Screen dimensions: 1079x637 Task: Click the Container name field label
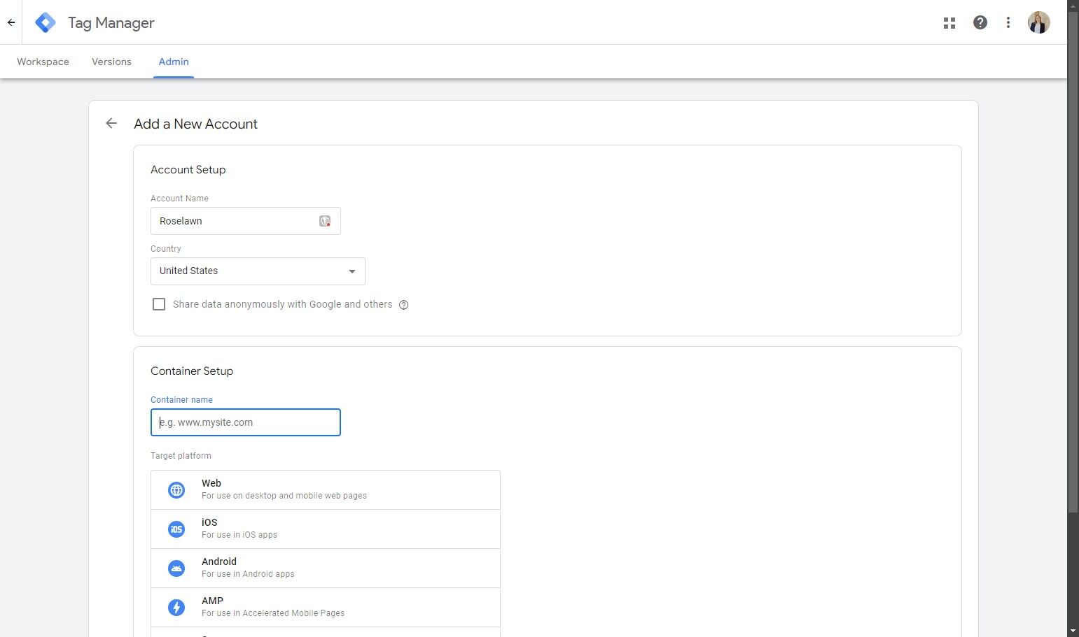(181, 400)
